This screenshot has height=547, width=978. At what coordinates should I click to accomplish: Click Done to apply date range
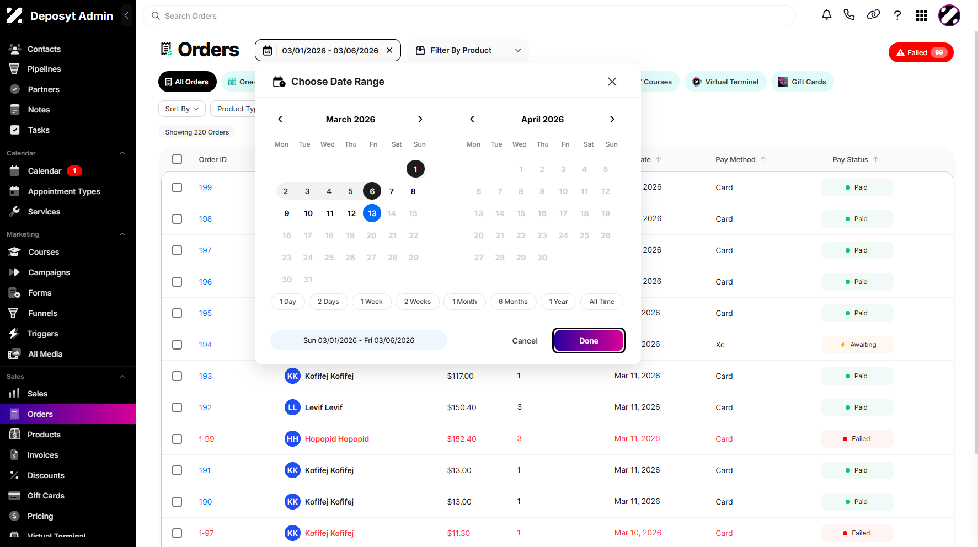pyautogui.click(x=589, y=341)
